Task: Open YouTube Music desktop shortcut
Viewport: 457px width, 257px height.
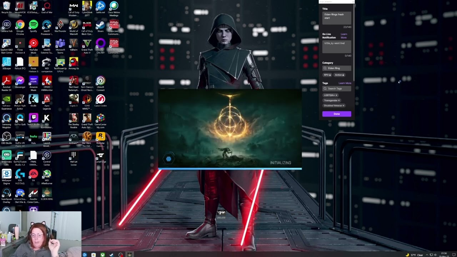Action: (33, 46)
